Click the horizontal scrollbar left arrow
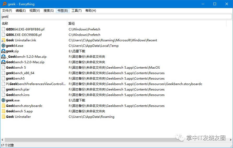The image size is (233, 148). (x=2, y=140)
